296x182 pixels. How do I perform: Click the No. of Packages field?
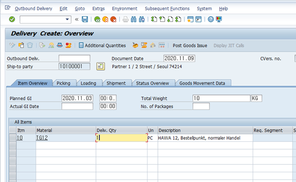coord(201,106)
